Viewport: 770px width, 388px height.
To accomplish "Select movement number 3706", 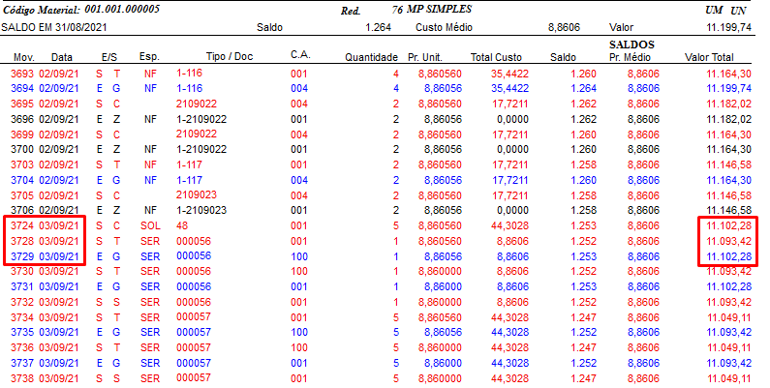I will click(22, 210).
